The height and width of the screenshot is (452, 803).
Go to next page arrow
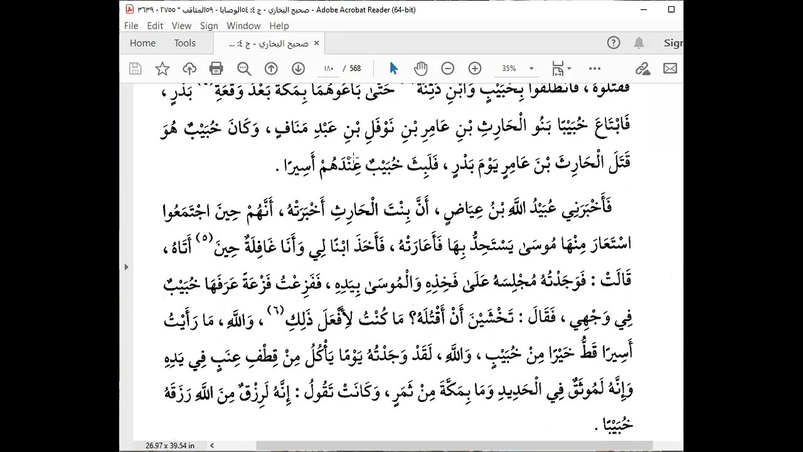tap(298, 68)
